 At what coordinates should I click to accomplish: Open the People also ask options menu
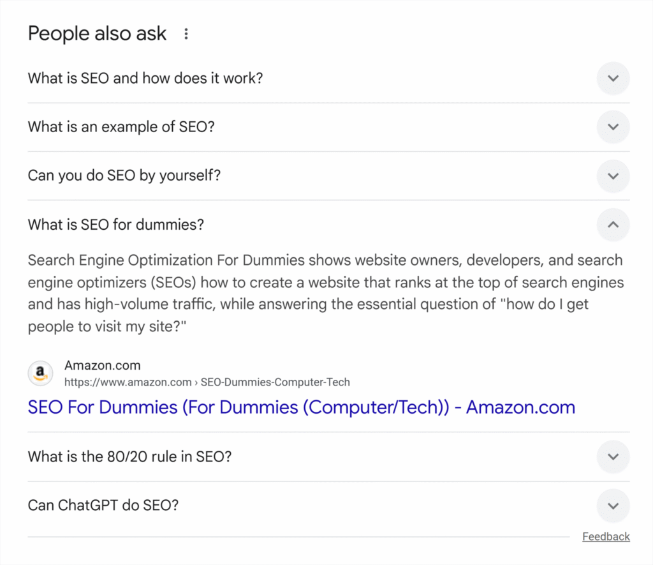click(x=186, y=33)
